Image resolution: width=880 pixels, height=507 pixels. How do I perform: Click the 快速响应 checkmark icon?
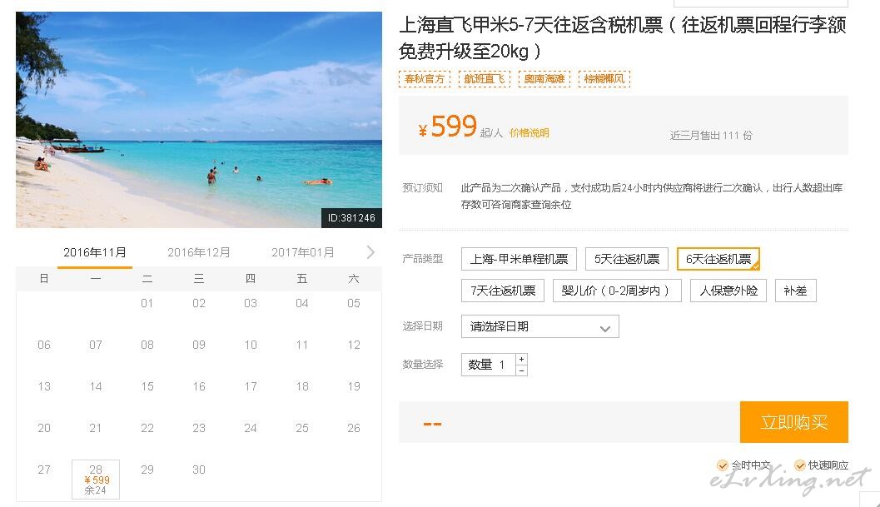(800, 465)
